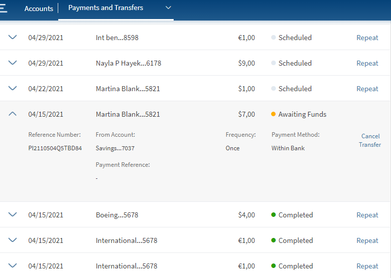Viewport: 391px width, 278px height.
Task: Repeat the €1,00 Int ben transfer
Action: 367,38
